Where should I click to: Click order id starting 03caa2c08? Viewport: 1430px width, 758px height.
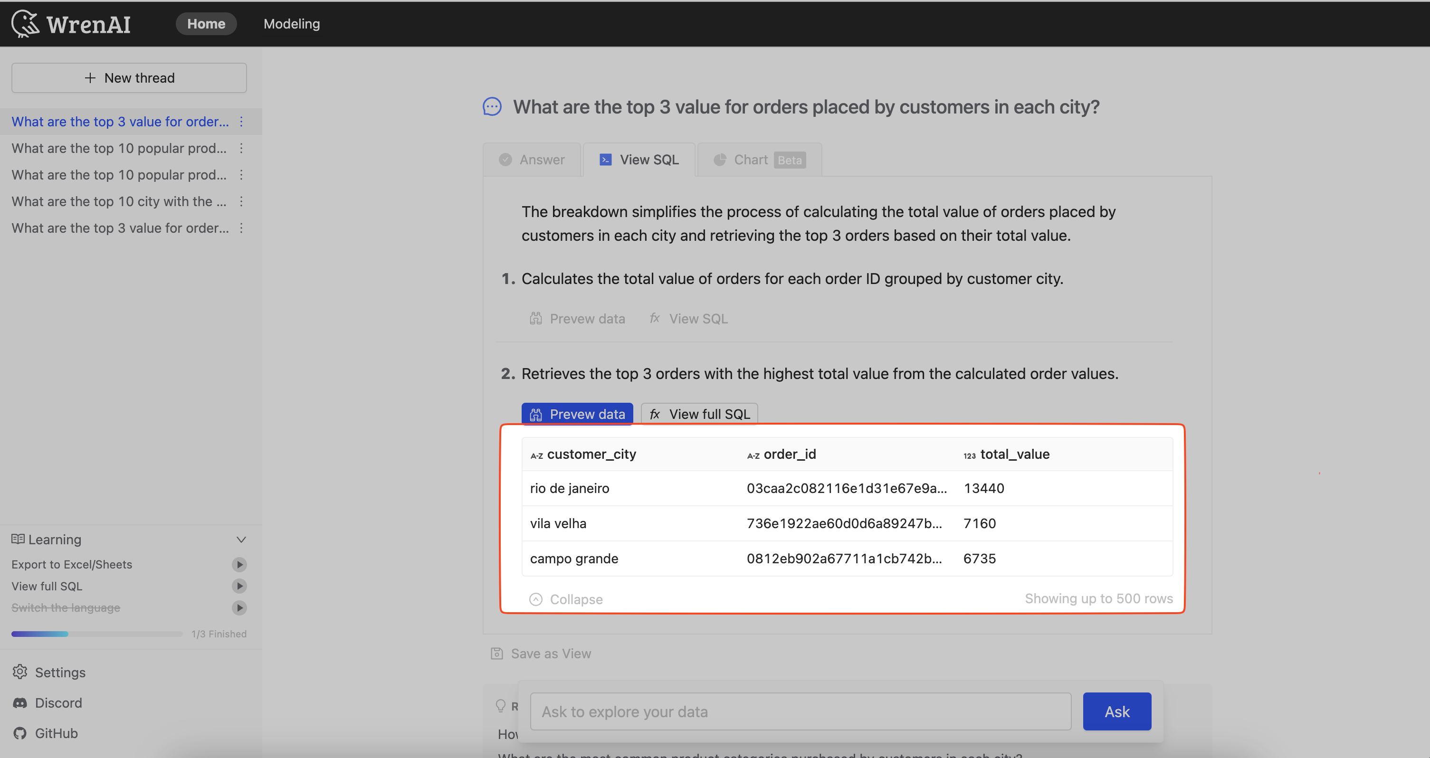pyautogui.click(x=847, y=488)
